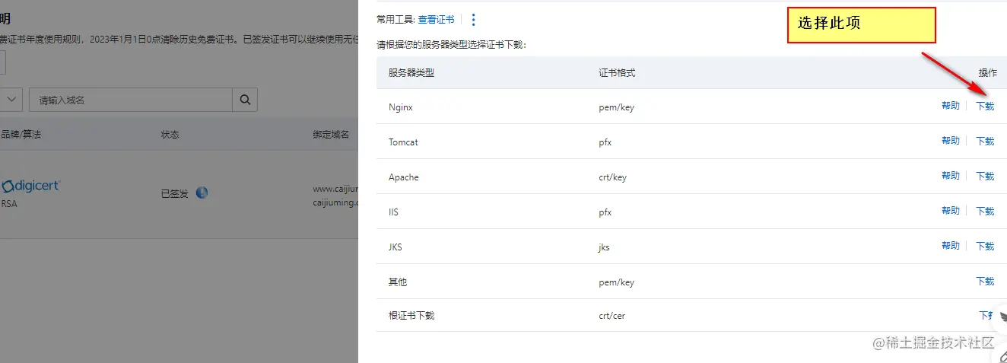1007x363 pixels.
Task: Open the three-dot more tools menu
Action: [474, 20]
